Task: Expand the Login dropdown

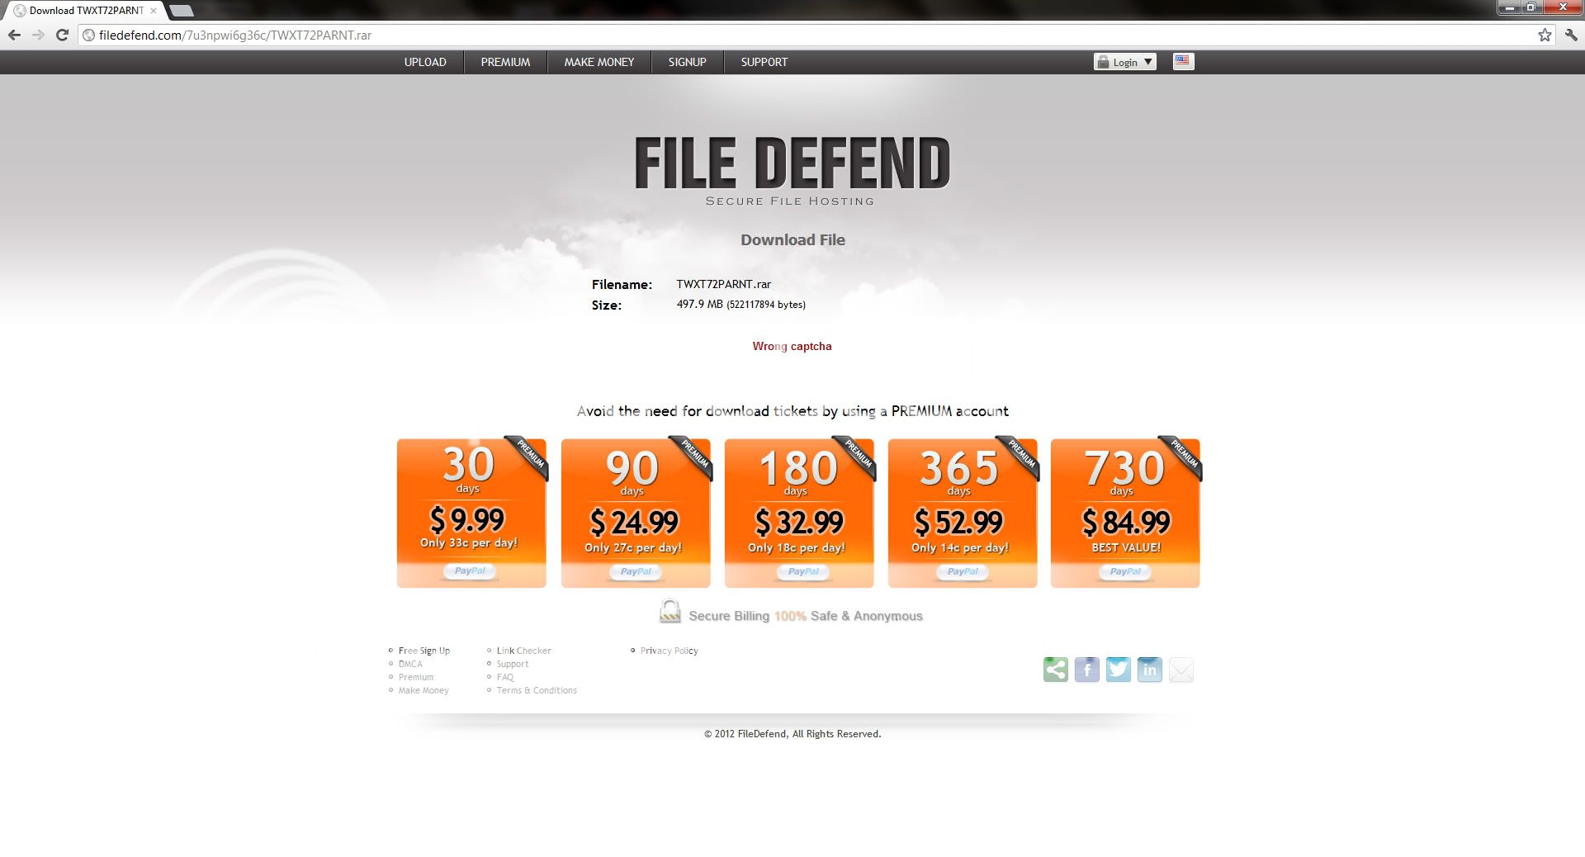Action: pyautogui.click(x=1124, y=62)
